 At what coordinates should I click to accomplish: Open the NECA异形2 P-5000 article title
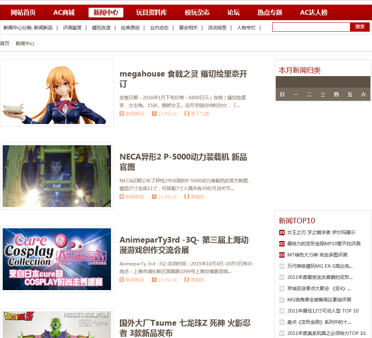pyautogui.click(x=183, y=162)
